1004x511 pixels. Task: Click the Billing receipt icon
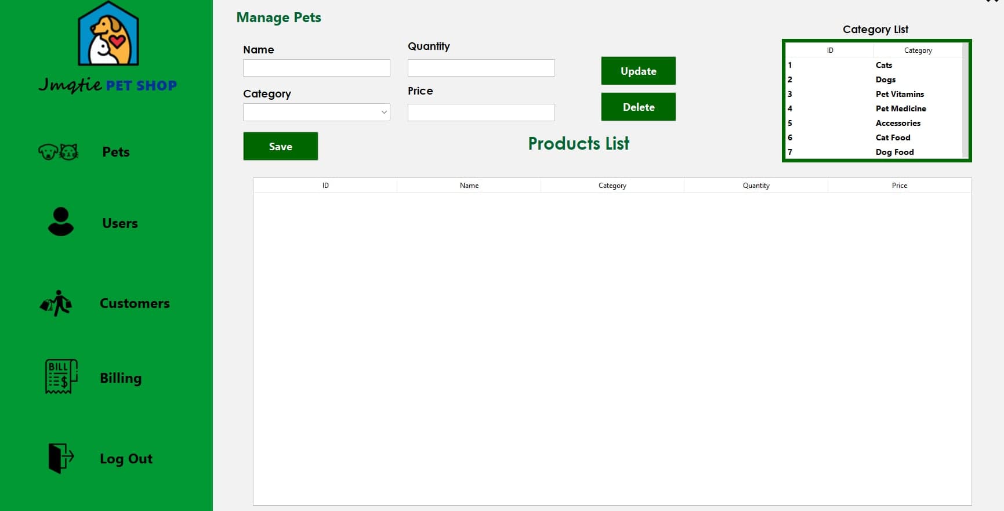point(61,376)
